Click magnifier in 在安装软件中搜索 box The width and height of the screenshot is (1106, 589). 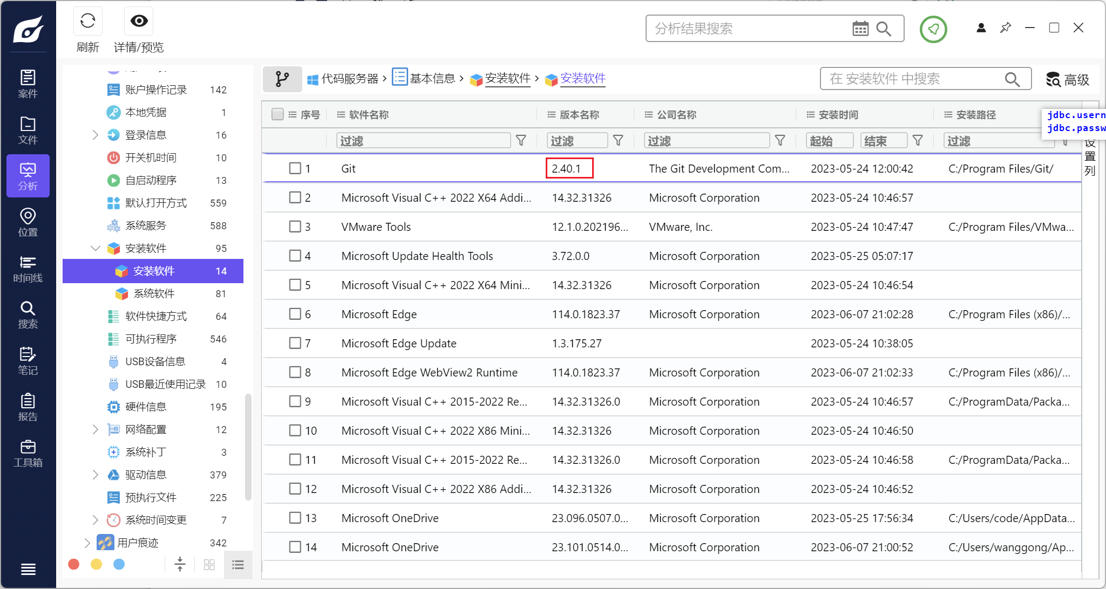tap(1012, 79)
